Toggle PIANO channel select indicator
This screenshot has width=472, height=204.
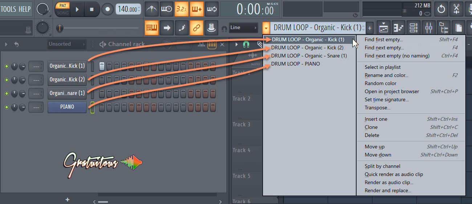(92, 107)
